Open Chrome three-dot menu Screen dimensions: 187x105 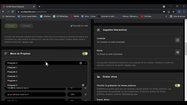pos(184,12)
